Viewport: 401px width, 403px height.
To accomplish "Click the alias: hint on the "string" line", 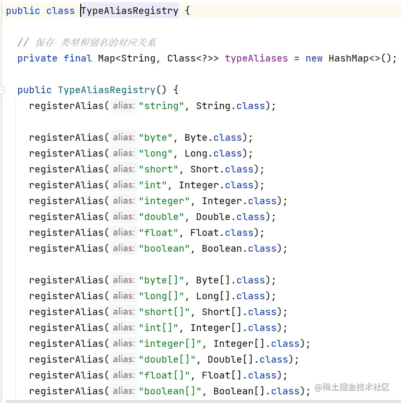I will [124, 106].
